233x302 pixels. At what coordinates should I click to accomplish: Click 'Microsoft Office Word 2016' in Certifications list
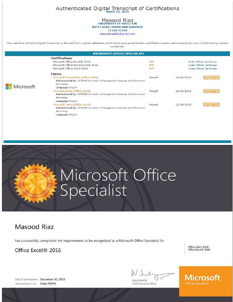[70, 68]
